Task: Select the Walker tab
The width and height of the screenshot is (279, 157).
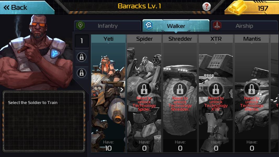Action: [x=176, y=26]
